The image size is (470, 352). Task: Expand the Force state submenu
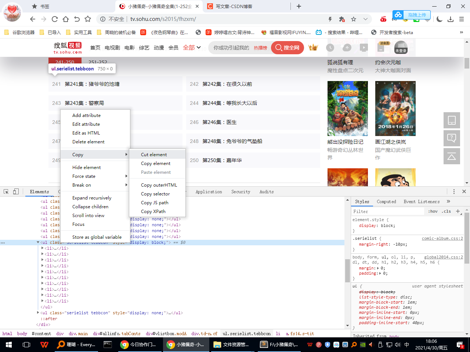tap(126, 176)
